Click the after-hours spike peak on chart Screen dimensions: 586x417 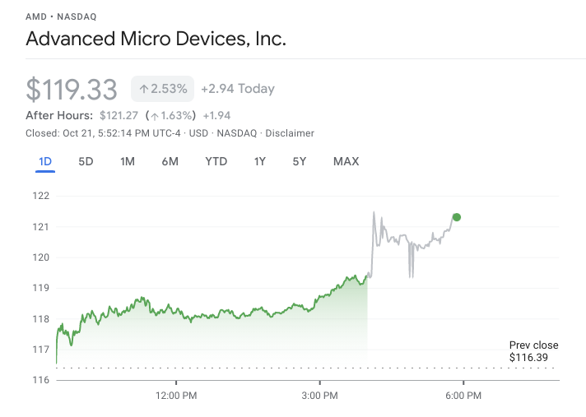click(374, 212)
